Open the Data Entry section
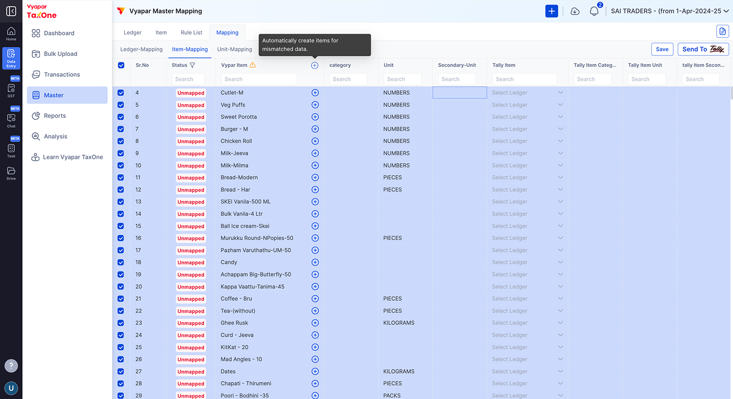The width and height of the screenshot is (733, 399). point(11,58)
